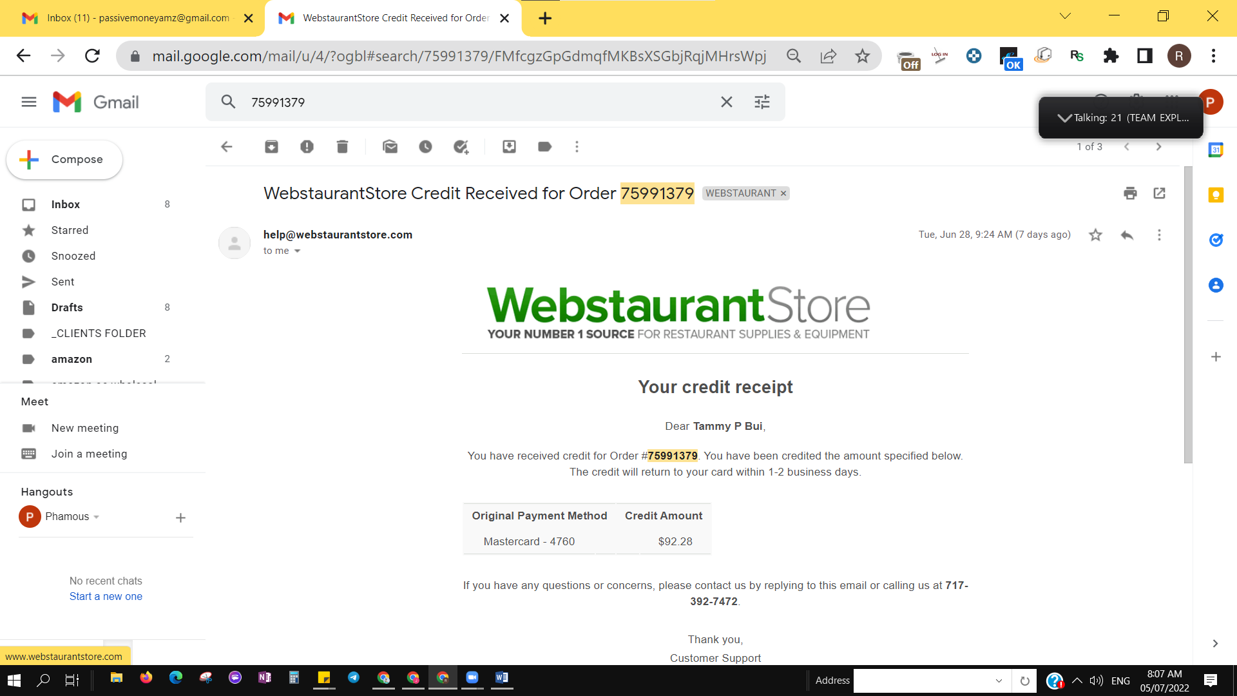Open Phamous Hangouts status dropdown
The height and width of the screenshot is (696, 1237).
[x=97, y=517]
